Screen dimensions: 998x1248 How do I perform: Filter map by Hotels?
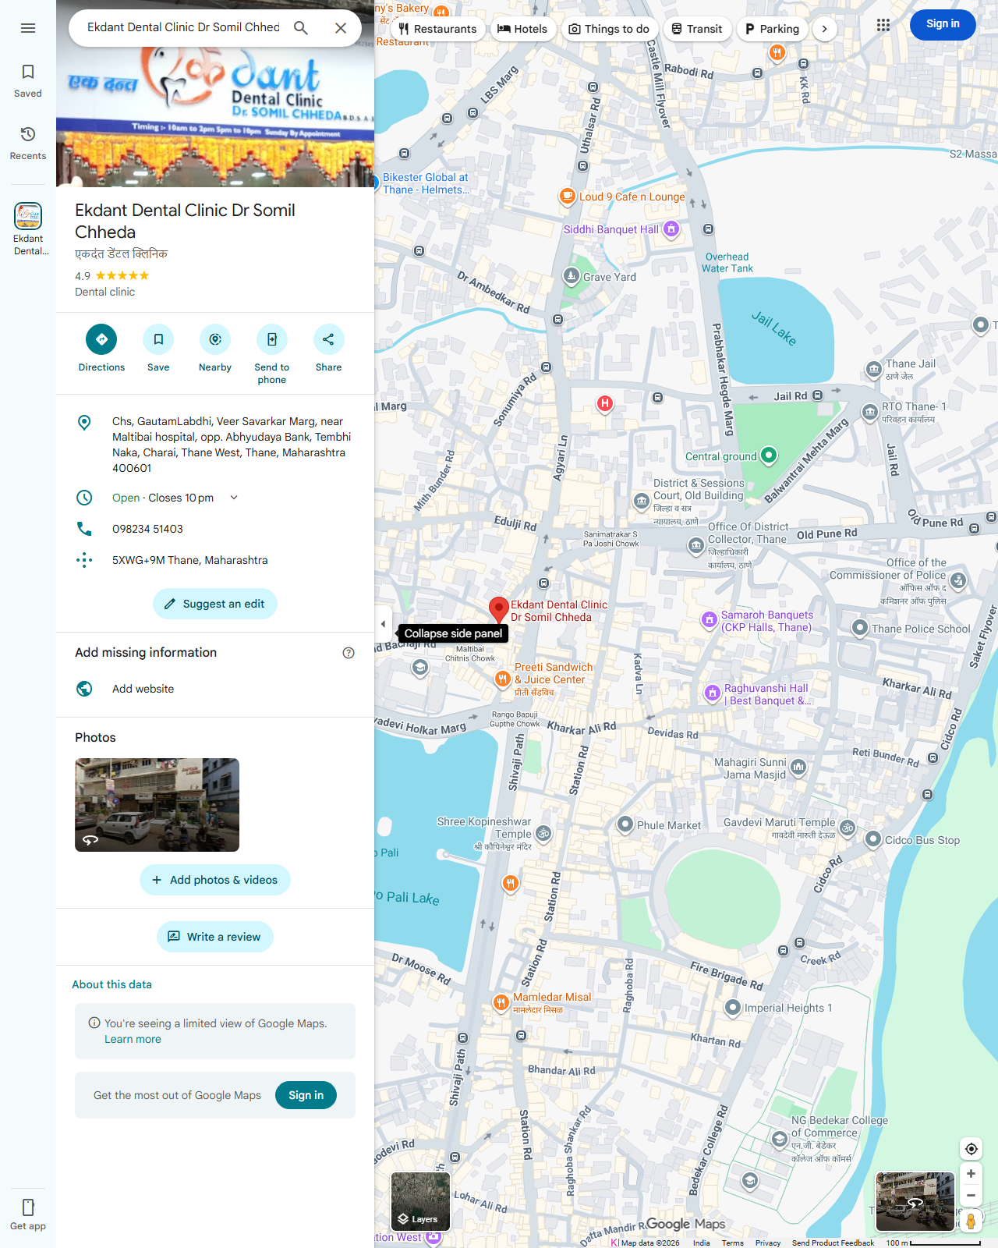[x=522, y=29]
